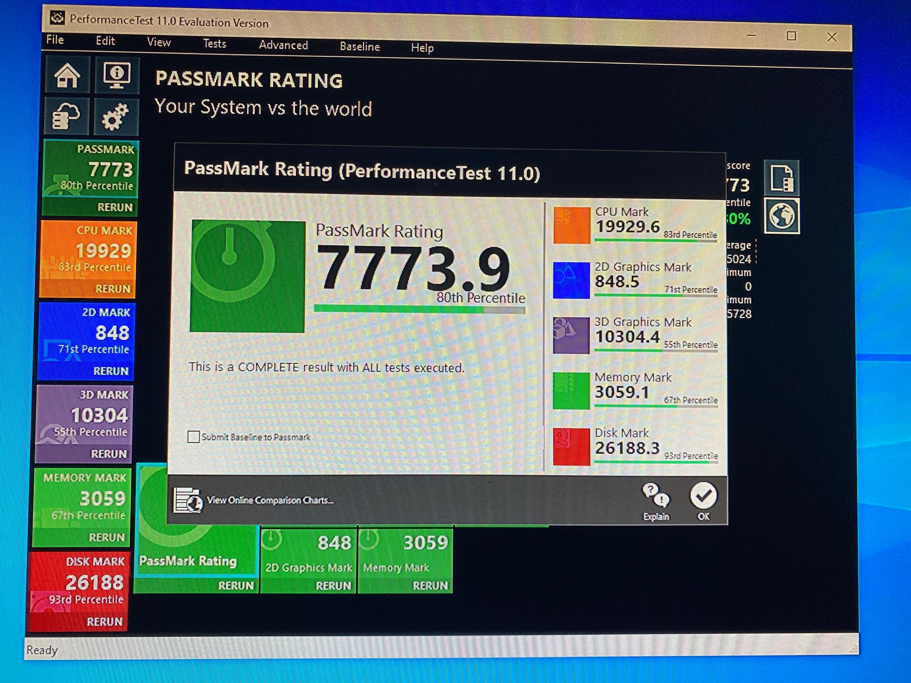The width and height of the screenshot is (911, 683).
Task: Select the MEMORY MARK 3059 sidebar tile
Action: tap(82, 498)
